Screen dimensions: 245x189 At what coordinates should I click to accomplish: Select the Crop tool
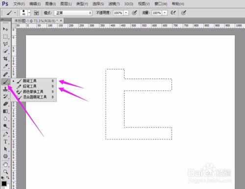5,59
